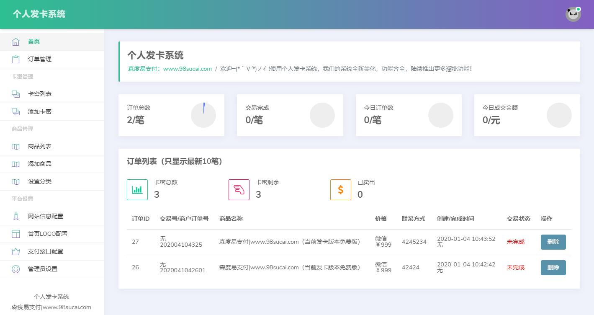Select 添加商品 menu item
Image resolution: width=594 pixels, height=315 pixels.
[x=52, y=164]
